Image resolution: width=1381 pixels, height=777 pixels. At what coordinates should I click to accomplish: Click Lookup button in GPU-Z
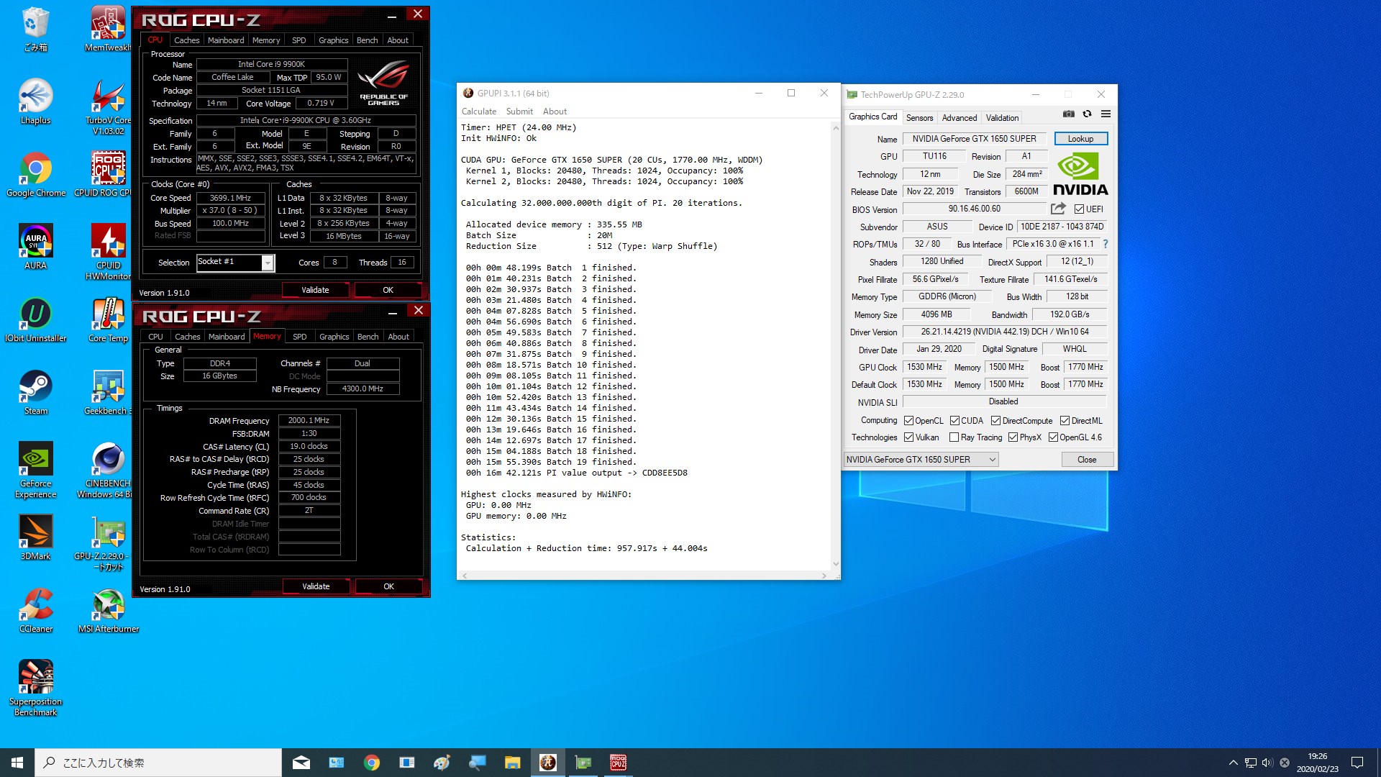click(1080, 139)
